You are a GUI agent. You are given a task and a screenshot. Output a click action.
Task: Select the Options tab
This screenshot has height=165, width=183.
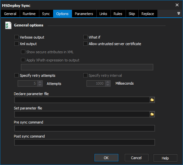tap(62, 14)
